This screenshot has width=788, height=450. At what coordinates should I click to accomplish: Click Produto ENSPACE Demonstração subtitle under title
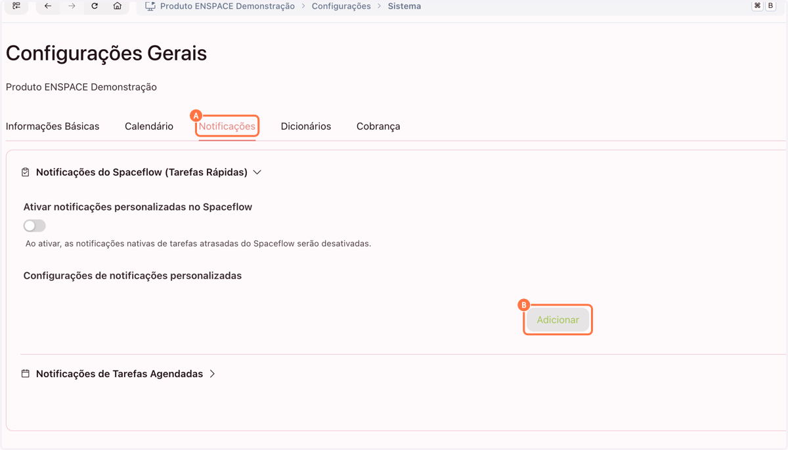81,87
